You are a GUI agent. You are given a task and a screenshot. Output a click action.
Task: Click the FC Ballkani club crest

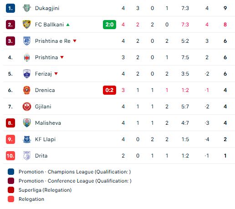click(27, 25)
